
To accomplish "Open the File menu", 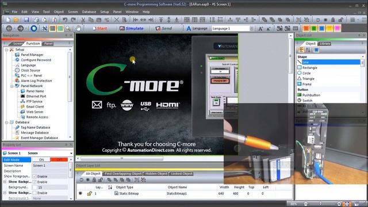I will pyautogui.click(x=14, y=11).
